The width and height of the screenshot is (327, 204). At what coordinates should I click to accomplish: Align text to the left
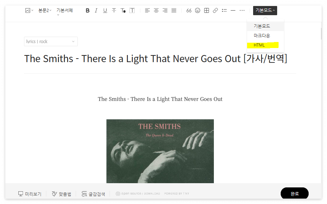[x=147, y=10]
